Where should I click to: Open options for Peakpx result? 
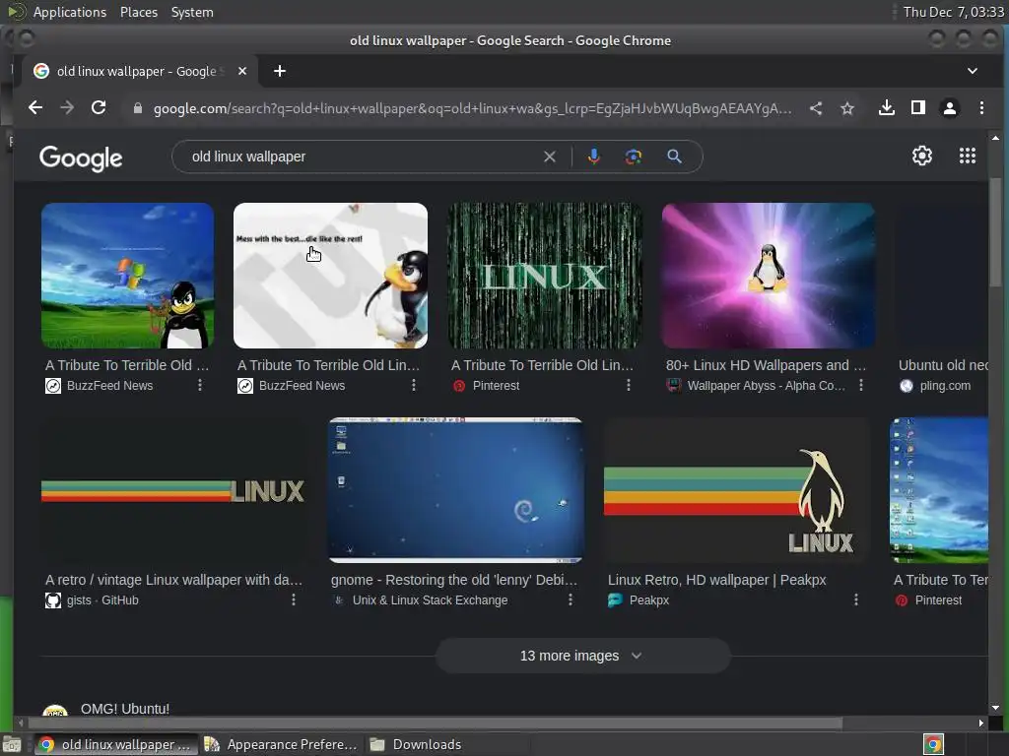click(856, 599)
